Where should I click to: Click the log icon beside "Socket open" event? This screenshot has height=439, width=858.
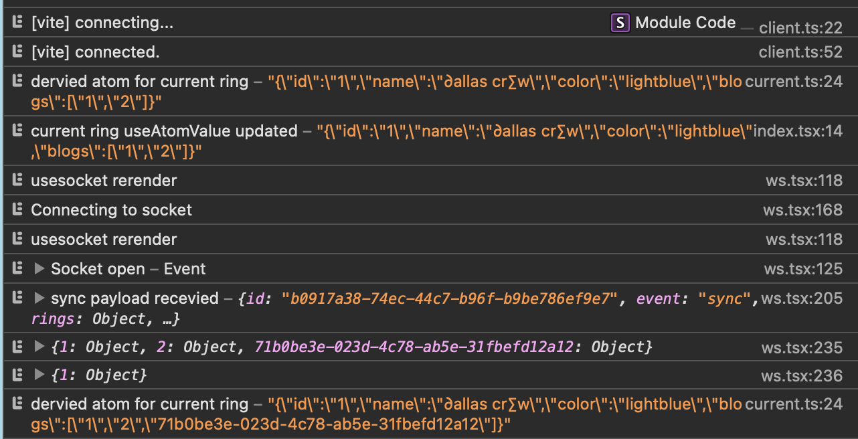coord(17,268)
